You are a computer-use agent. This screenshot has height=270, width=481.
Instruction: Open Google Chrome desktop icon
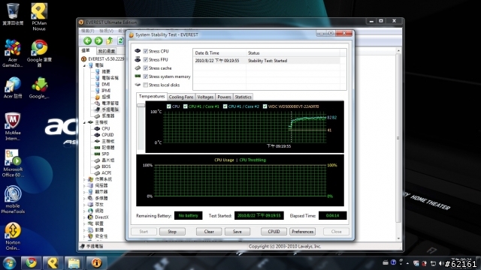tap(39, 53)
